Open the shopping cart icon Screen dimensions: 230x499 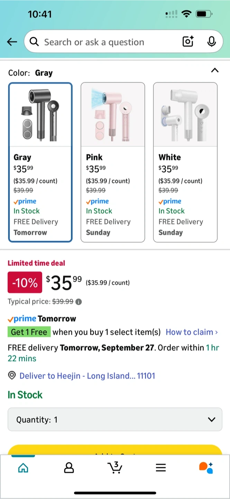click(x=115, y=467)
